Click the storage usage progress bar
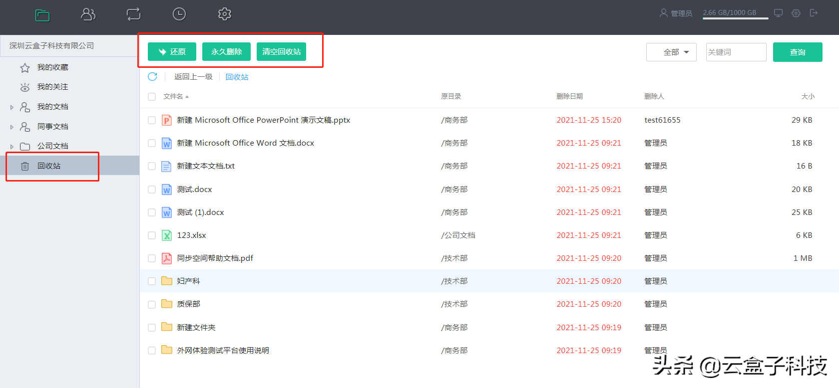 (735, 18)
